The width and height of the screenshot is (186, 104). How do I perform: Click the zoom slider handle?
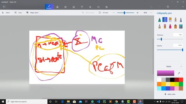(x=124, y=13)
